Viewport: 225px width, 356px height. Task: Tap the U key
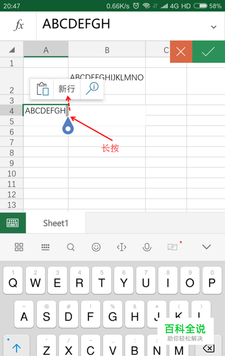tap(146, 280)
